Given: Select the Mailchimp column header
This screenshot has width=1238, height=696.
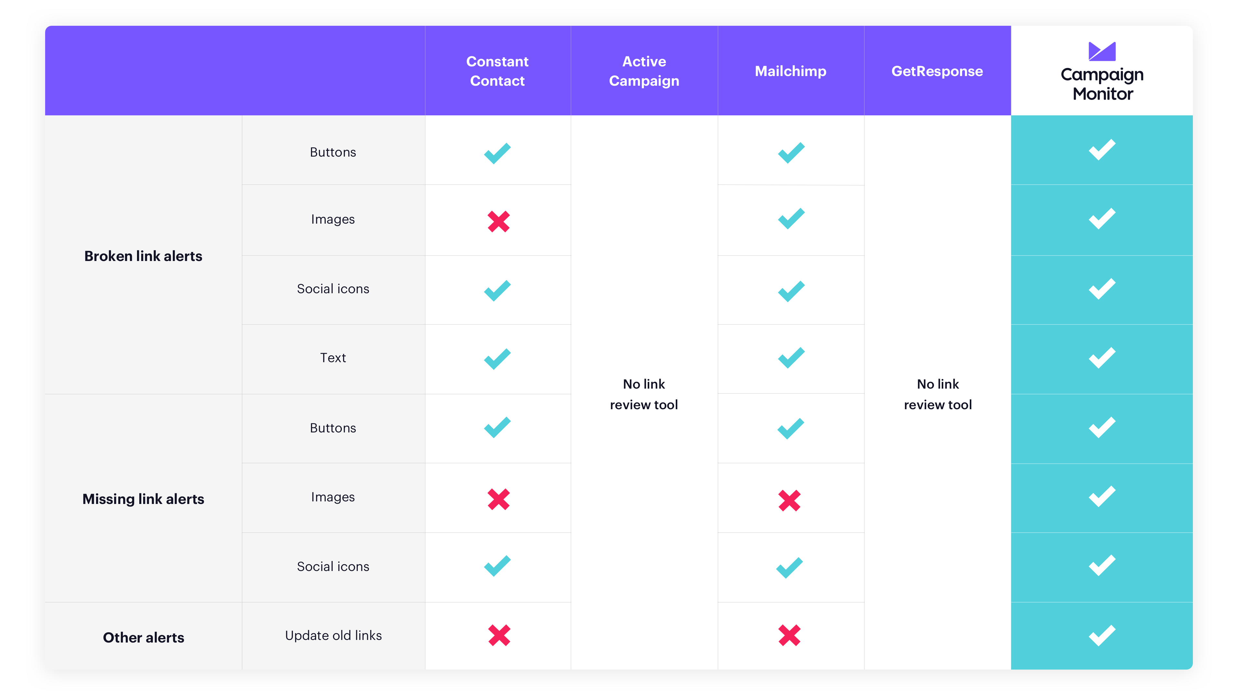Looking at the screenshot, I should (x=791, y=71).
